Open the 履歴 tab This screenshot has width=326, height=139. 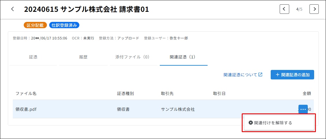(x=83, y=57)
